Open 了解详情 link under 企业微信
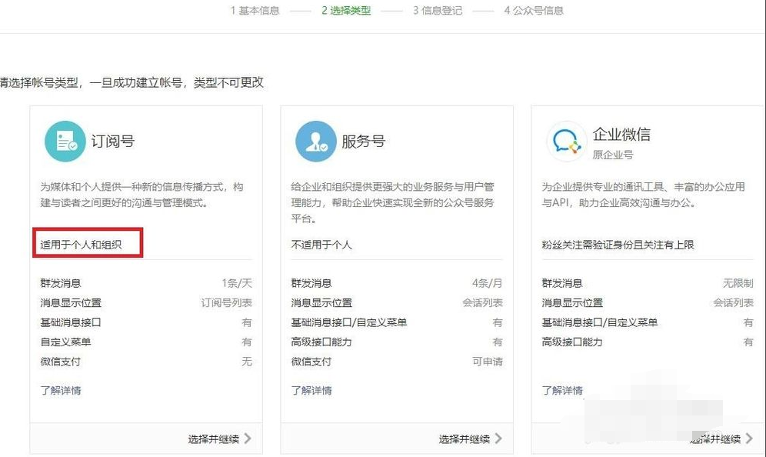 [x=562, y=390]
